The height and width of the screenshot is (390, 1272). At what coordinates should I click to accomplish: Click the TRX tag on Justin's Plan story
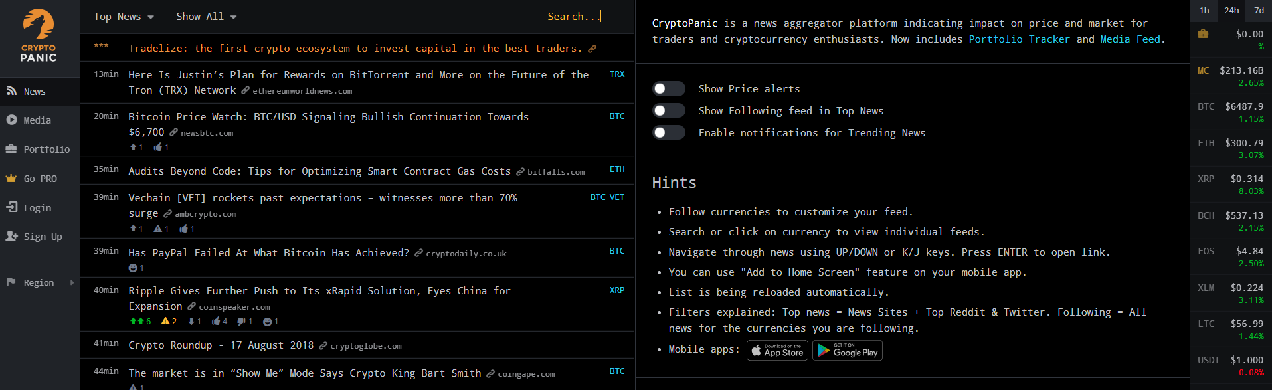click(x=617, y=74)
